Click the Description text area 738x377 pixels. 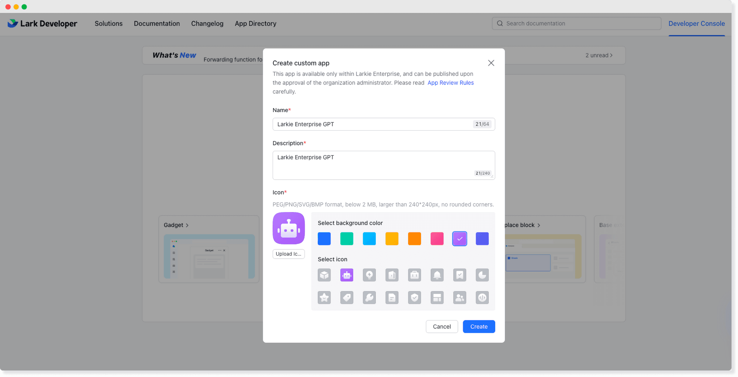[383, 165]
